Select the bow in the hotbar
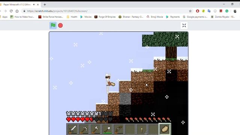The height and width of the screenshot is (135, 240). [118, 129]
